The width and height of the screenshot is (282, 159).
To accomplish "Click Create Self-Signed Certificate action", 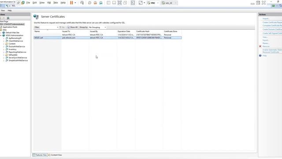I will (272, 33).
